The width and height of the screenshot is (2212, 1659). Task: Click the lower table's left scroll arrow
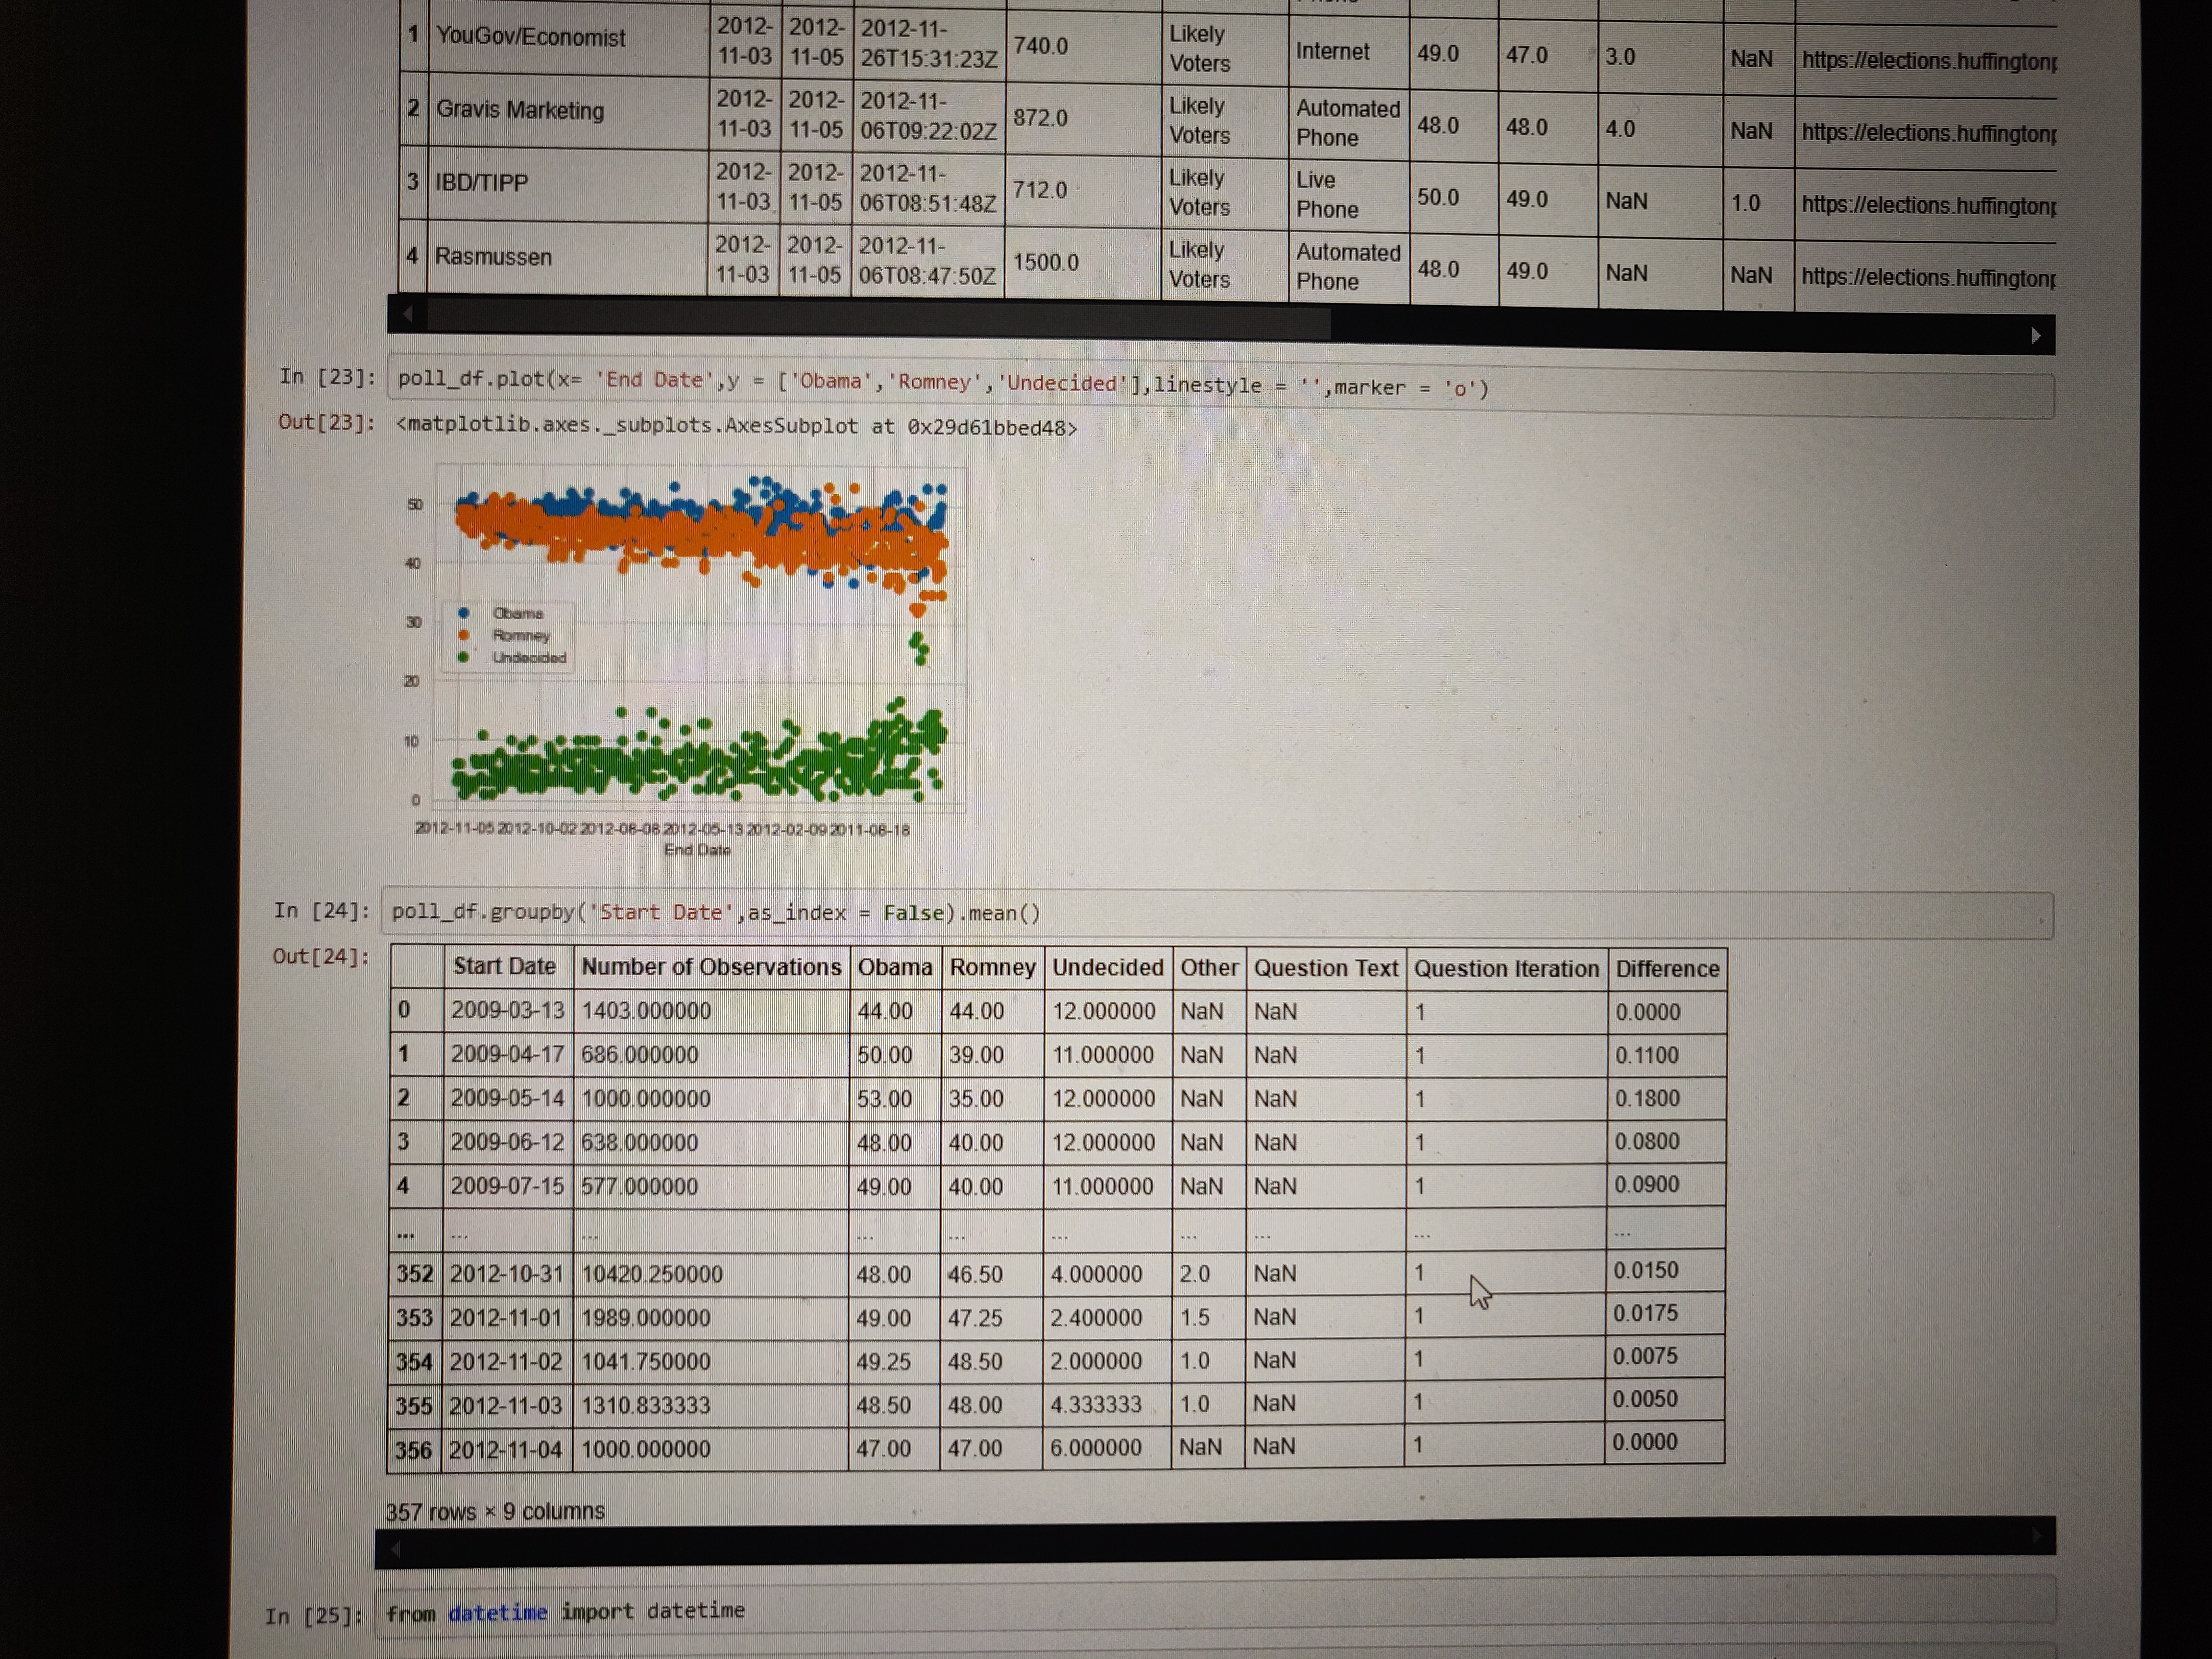coord(395,1549)
